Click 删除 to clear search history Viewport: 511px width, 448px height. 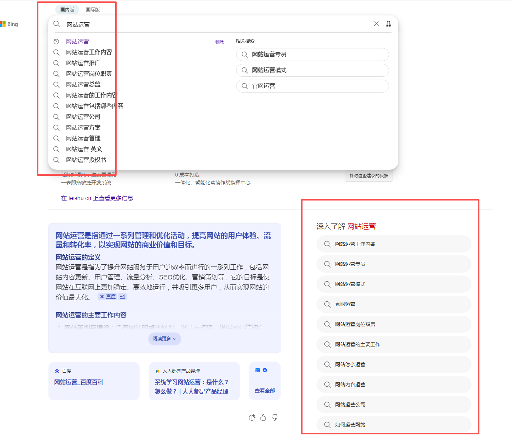coord(219,41)
